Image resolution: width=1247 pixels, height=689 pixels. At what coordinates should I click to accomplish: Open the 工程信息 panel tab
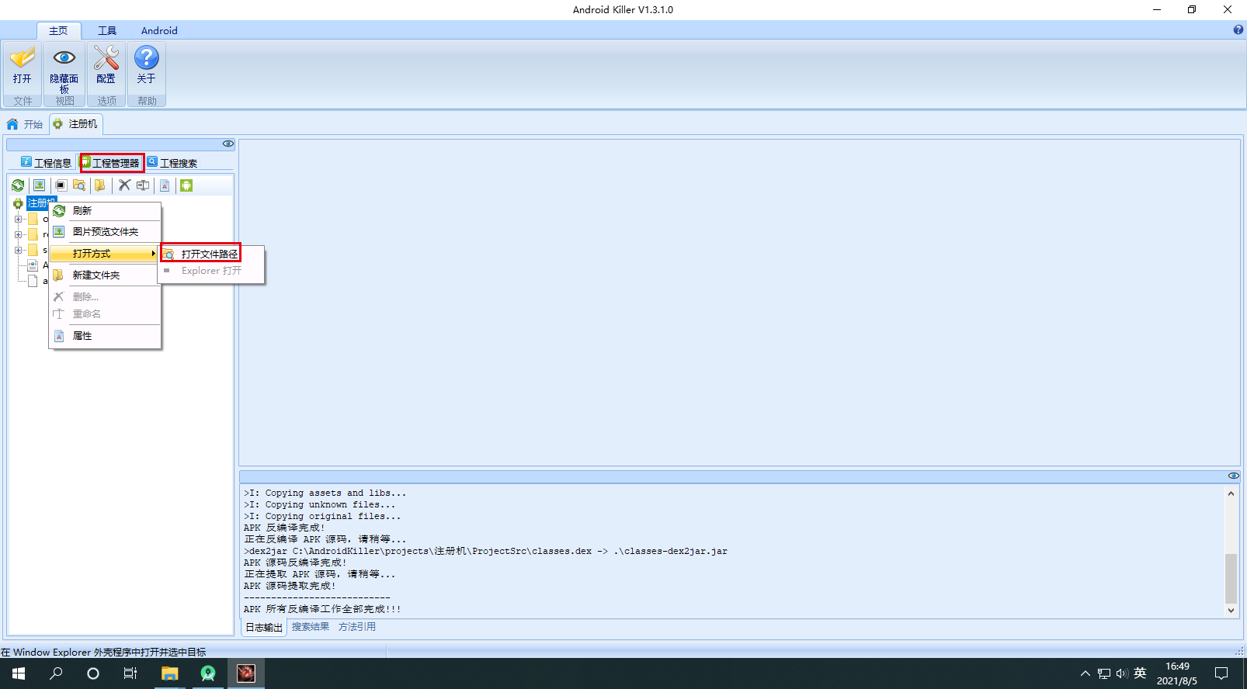tap(46, 163)
